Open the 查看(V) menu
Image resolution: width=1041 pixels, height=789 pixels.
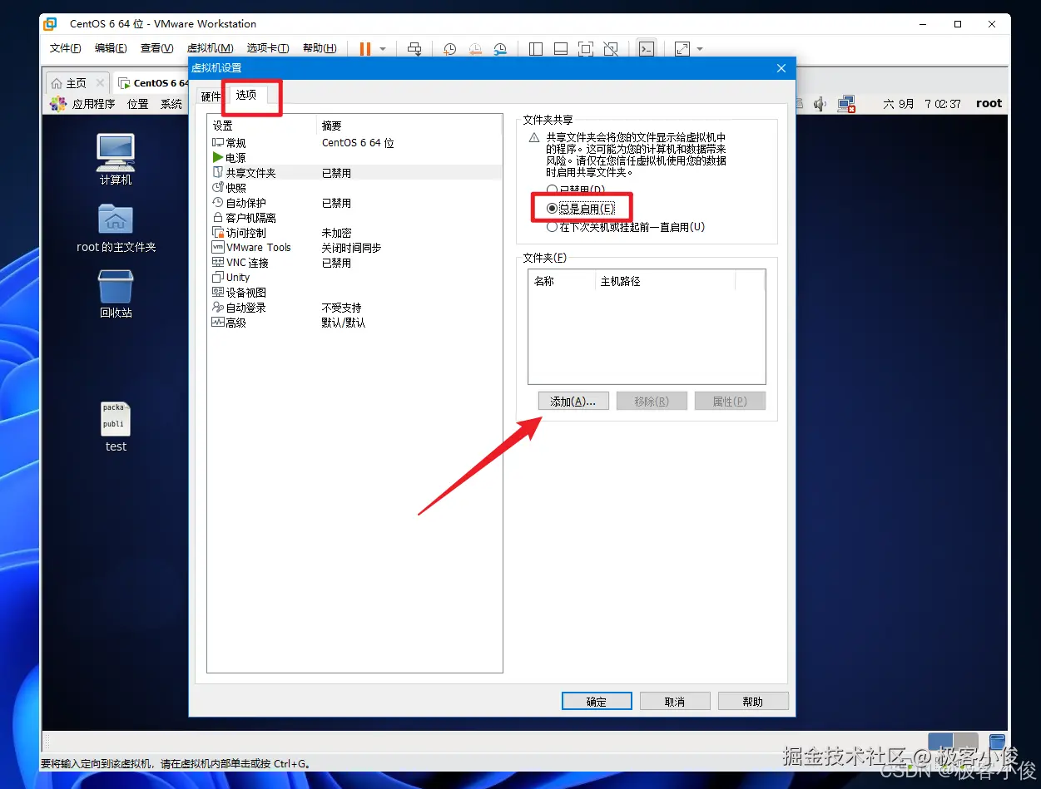click(x=156, y=48)
